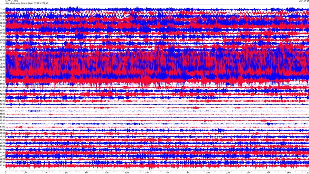This screenshot has height=174, width=309.
Task: Select the 6m tick label on x-axis
Action: tap(66, 173)
